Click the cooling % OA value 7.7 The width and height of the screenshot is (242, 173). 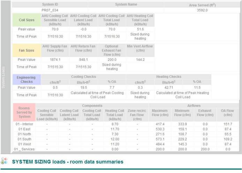pos(112,88)
